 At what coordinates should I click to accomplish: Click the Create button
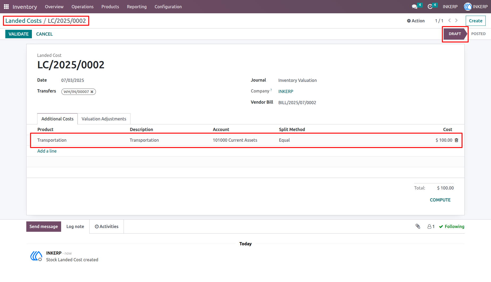pyautogui.click(x=476, y=21)
